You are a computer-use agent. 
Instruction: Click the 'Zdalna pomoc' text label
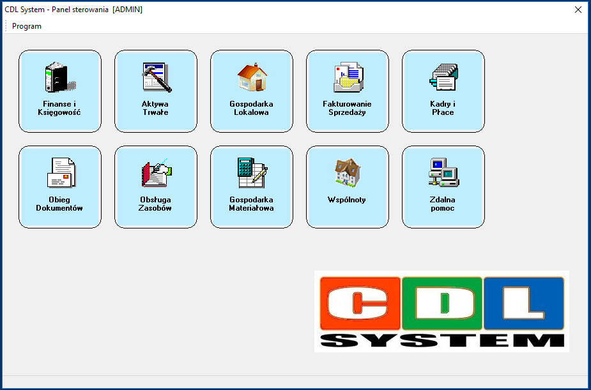click(x=443, y=204)
